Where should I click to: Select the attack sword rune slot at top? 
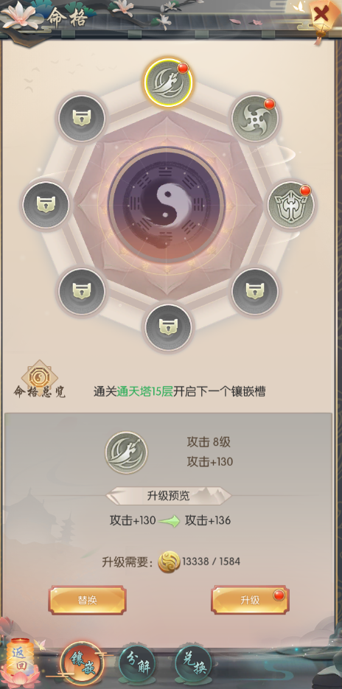[x=168, y=83]
